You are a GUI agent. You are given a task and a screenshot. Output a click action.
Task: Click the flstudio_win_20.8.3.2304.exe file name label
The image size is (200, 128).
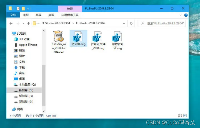click(x=59, y=48)
